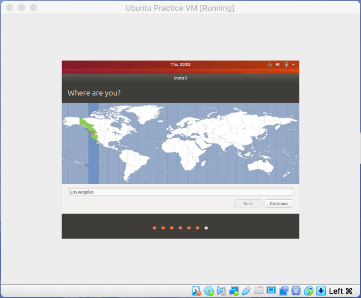The height and width of the screenshot is (298, 361).
Task: Click the Los Angeles location field
Action: (180, 192)
